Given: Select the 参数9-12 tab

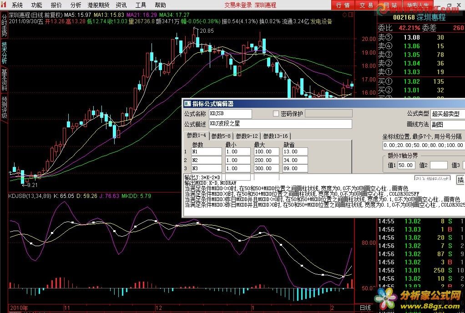Looking at the screenshot, I should 247,136.
